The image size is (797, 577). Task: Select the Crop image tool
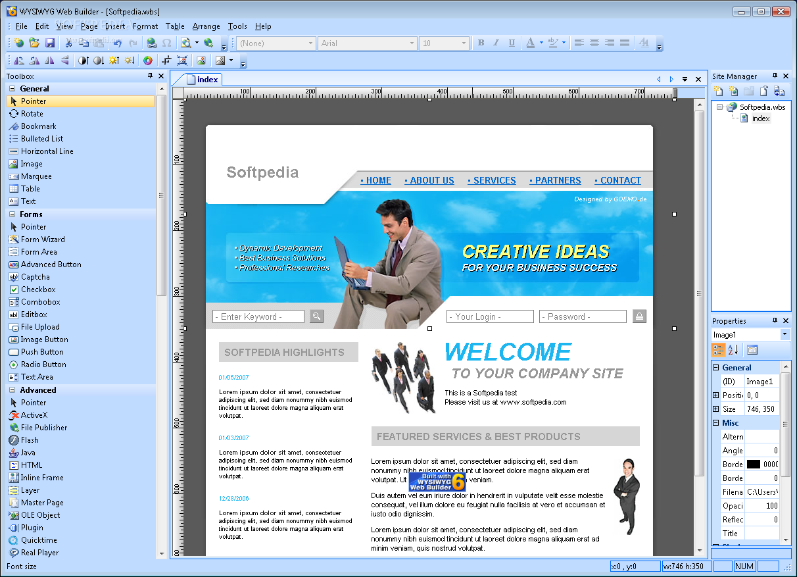[x=166, y=61]
